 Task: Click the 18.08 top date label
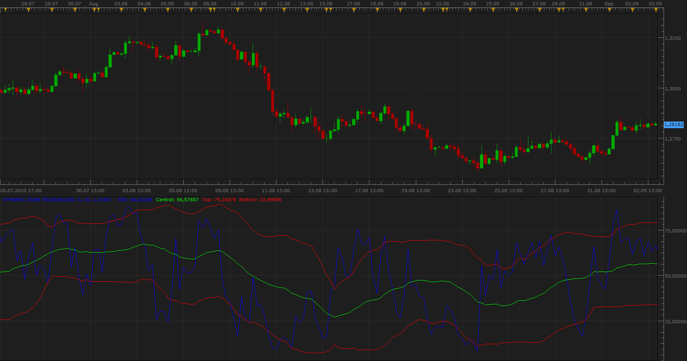[x=377, y=4]
